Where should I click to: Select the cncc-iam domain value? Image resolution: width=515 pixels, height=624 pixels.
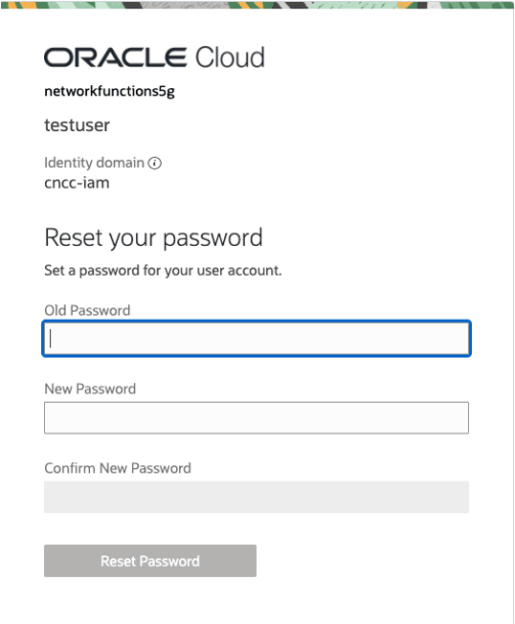[77, 183]
